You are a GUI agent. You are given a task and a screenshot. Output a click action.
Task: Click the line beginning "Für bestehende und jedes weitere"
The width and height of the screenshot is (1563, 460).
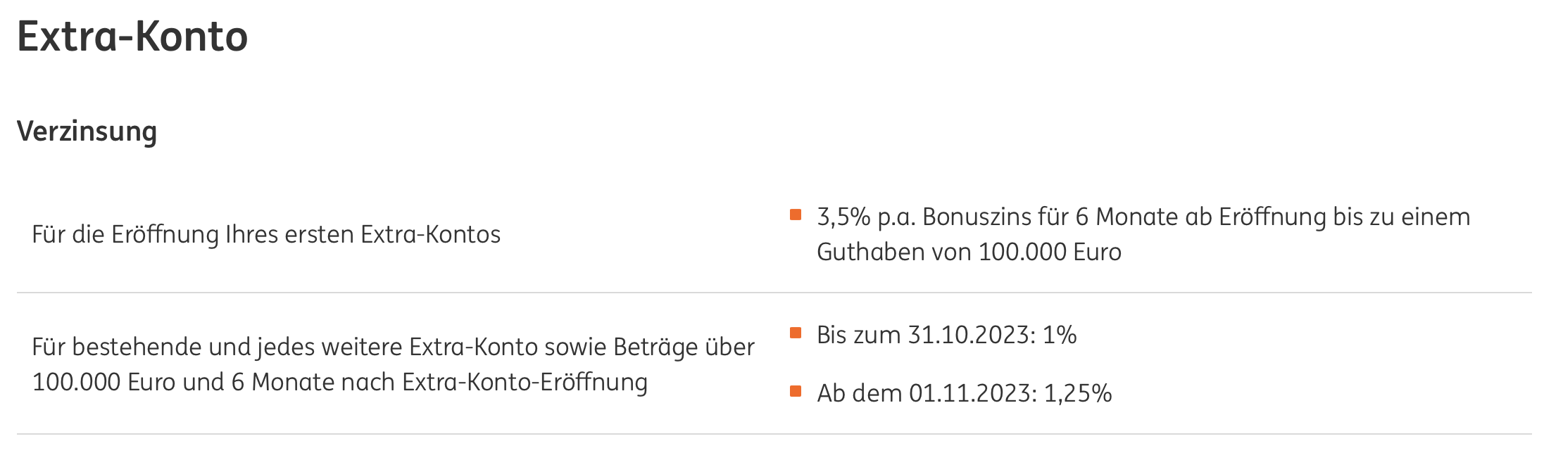[x=393, y=347]
